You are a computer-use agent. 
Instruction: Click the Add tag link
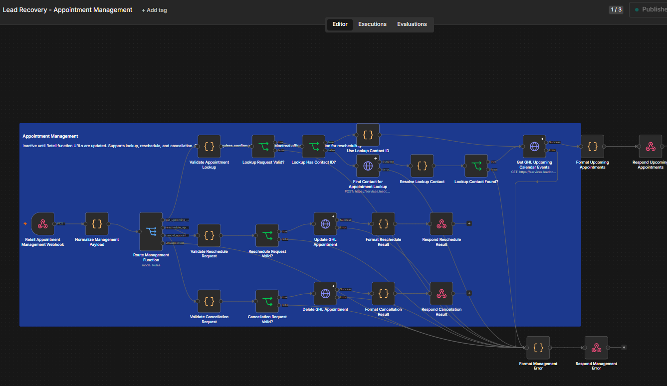click(154, 10)
